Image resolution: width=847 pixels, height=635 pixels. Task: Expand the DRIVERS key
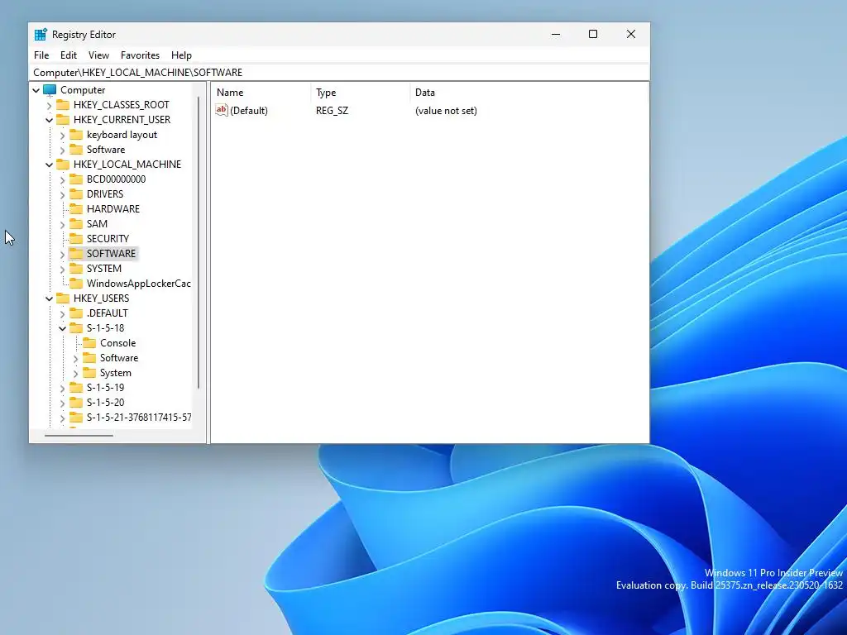(62, 194)
